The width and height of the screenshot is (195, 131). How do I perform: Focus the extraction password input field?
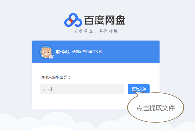point(82,89)
